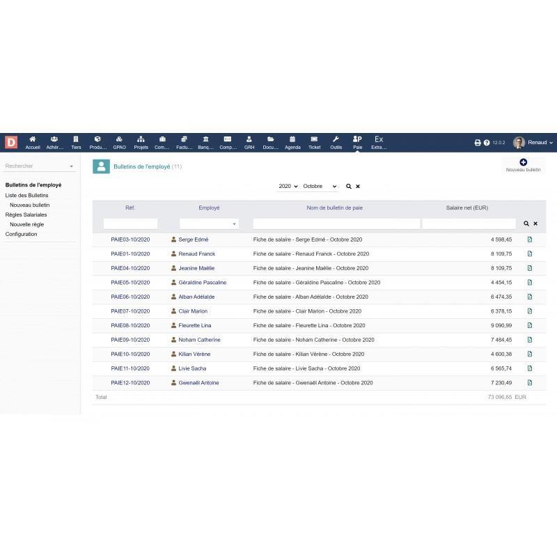557x557 pixels.
Task: Open Configuration in the left menu
Action: coord(22,234)
